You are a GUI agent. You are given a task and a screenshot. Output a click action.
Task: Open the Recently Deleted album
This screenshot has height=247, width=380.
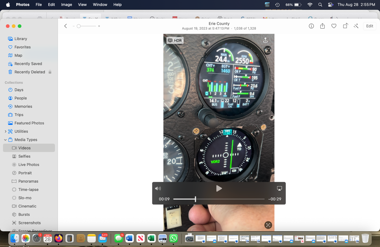pyautogui.click(x=30, y=72)
